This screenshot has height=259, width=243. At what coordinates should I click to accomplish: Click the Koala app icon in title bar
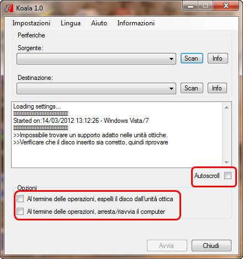point(9,8)
